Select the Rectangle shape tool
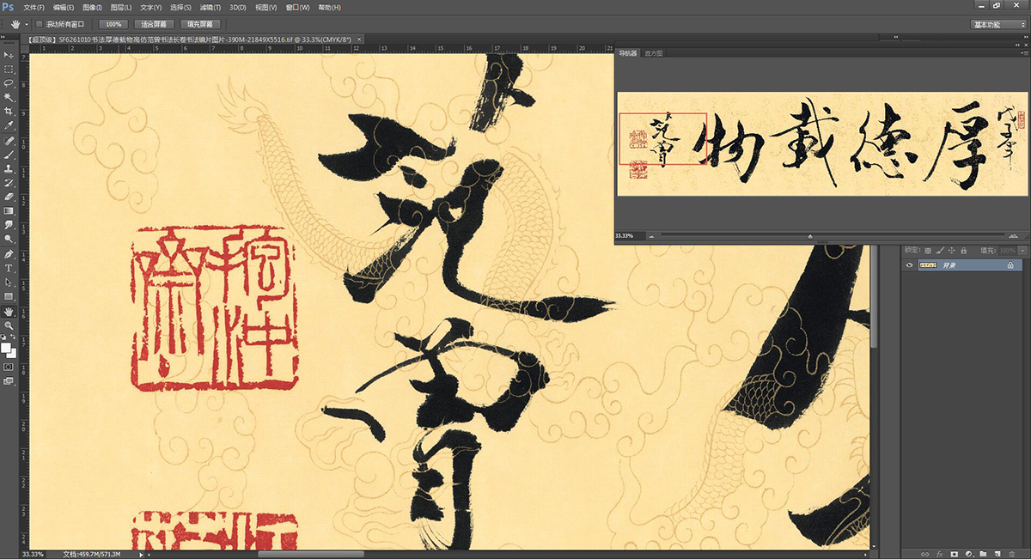The image size is (1031, 559). click(9, 296)
